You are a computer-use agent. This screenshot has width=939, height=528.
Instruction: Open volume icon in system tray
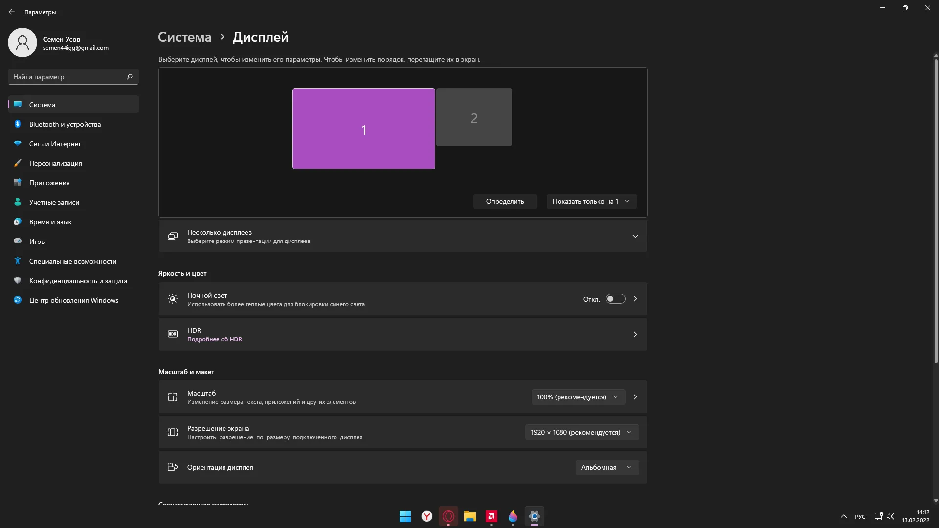(x=891, y=516)
